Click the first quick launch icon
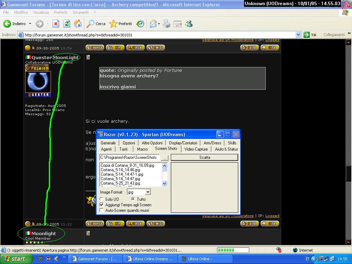Image resolution: width=352 pixels, height=264 pixels. (40, 259)
